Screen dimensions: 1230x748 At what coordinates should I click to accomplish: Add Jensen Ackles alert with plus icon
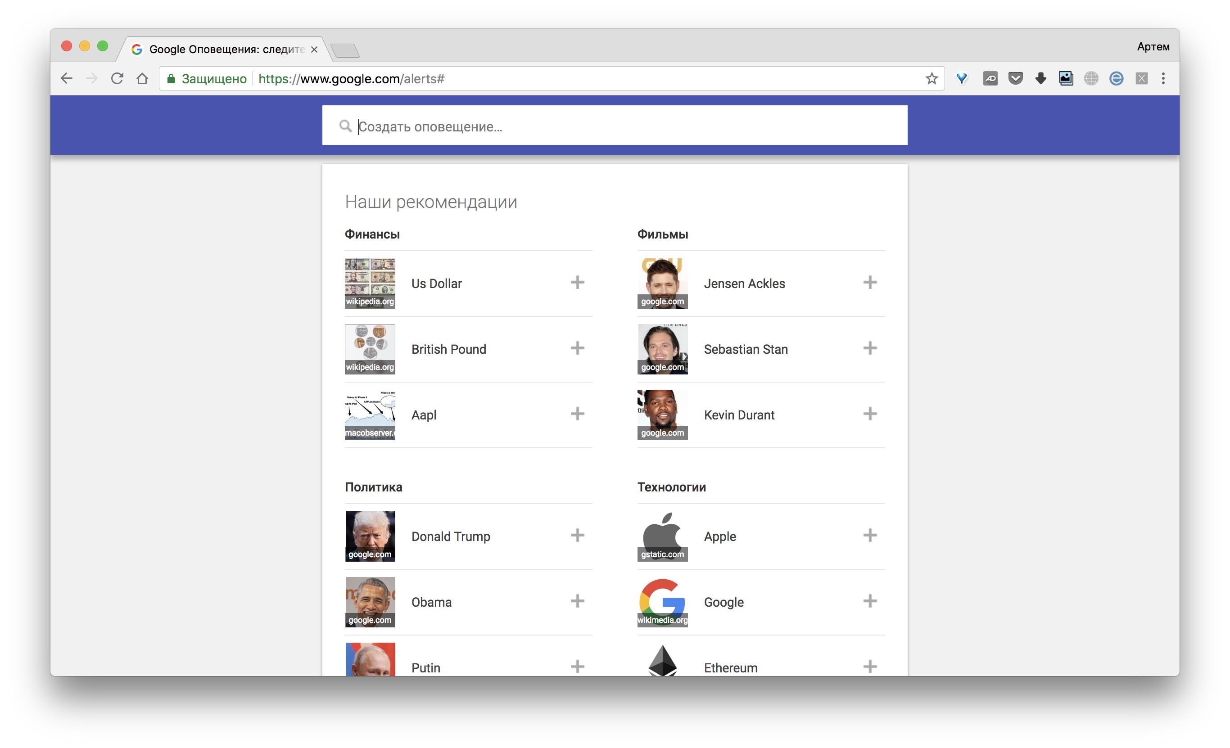(x=869, y=283)
